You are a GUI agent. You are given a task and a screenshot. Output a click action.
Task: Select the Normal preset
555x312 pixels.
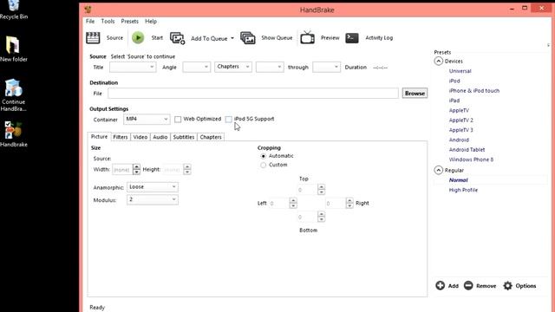(458, 180)
